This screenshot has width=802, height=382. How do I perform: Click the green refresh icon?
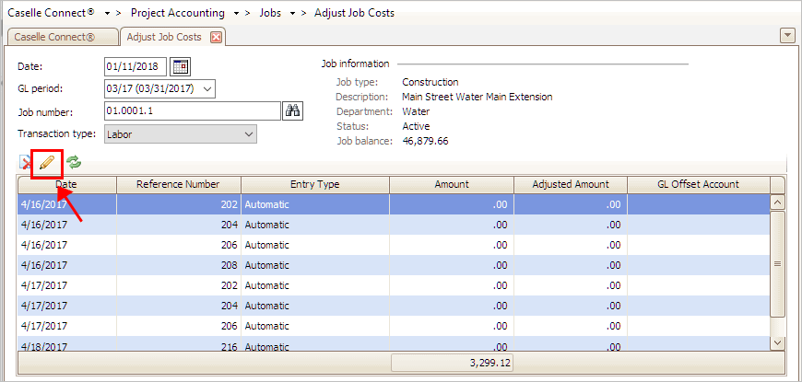coord(74,163)
